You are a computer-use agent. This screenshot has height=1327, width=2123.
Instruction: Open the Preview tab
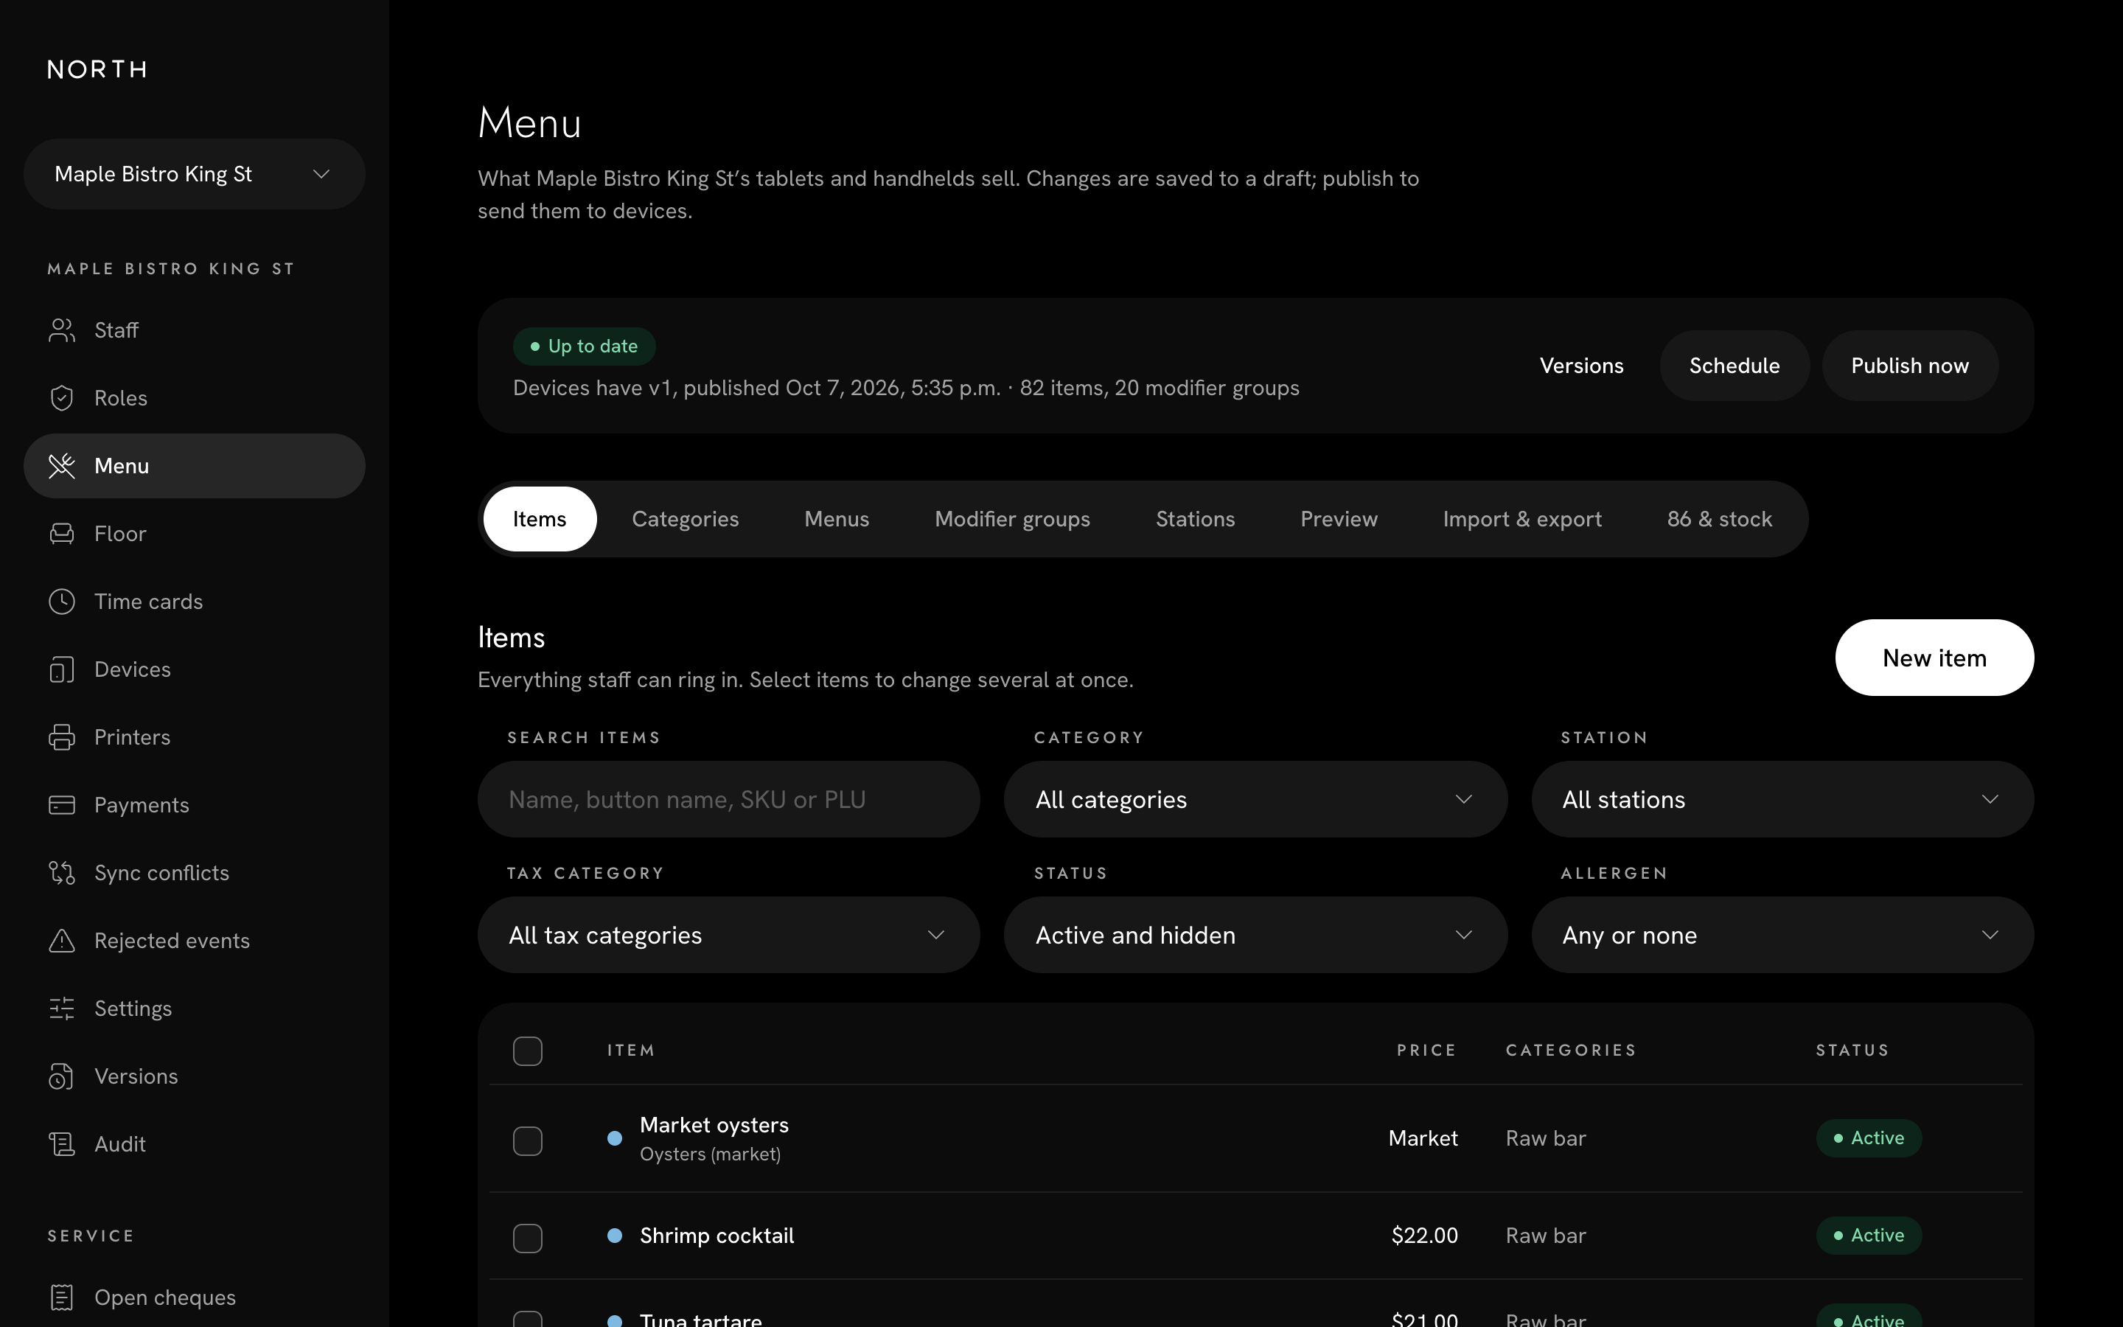tap(1339, 519)
